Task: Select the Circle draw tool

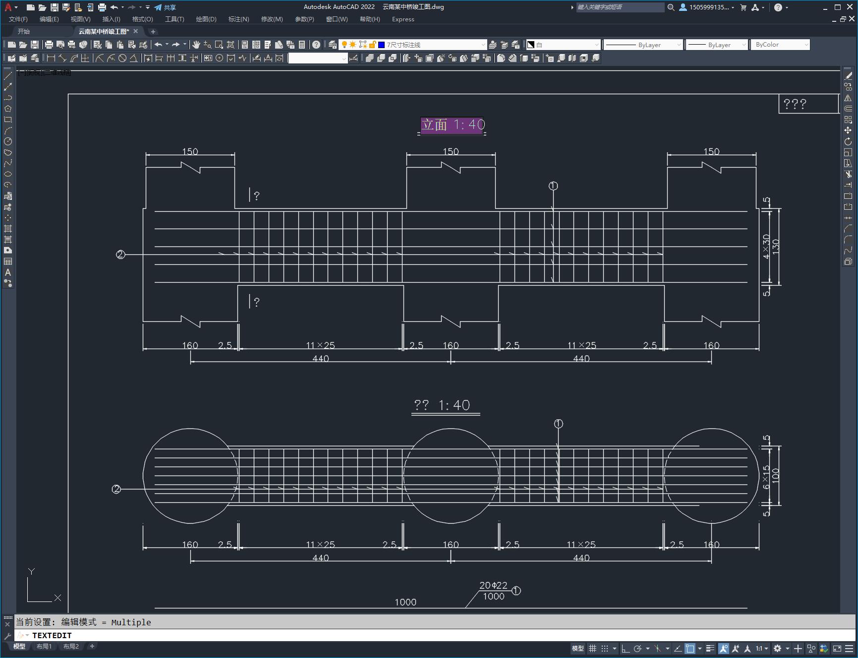Action: click(x=8, y=141)
